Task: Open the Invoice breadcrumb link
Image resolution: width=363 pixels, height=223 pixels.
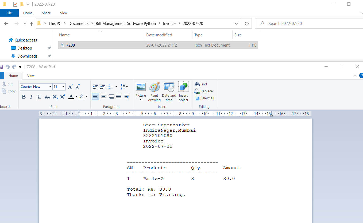Action: [x=169, y=23]
